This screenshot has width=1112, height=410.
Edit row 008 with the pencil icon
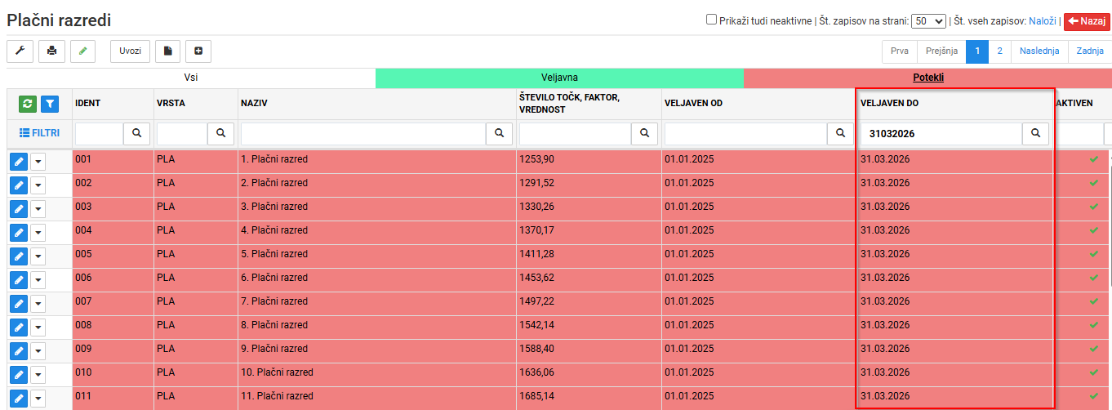click(19, 327)
